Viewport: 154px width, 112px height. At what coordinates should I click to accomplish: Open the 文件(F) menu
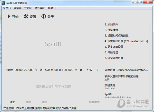tap(7, 8)
